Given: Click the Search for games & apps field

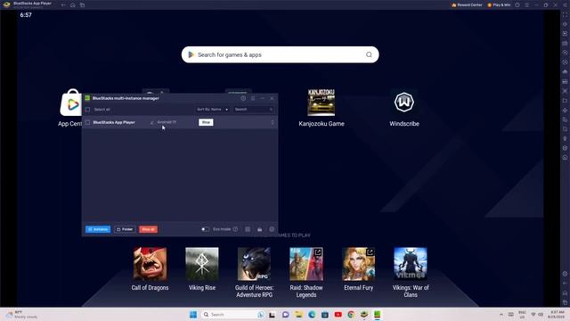Looking at the screenshot, I should coord(280,54).
